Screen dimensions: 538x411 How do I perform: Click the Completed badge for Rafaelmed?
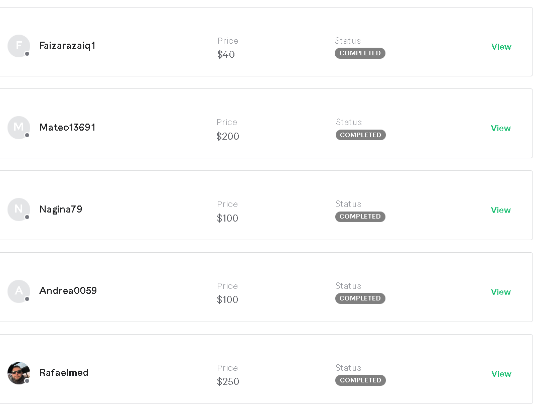[360, 380]
